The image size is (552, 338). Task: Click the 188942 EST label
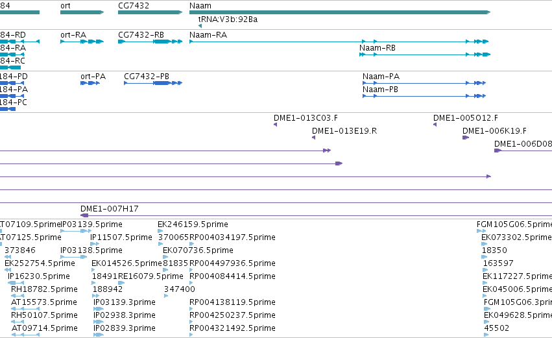point(108,289)
